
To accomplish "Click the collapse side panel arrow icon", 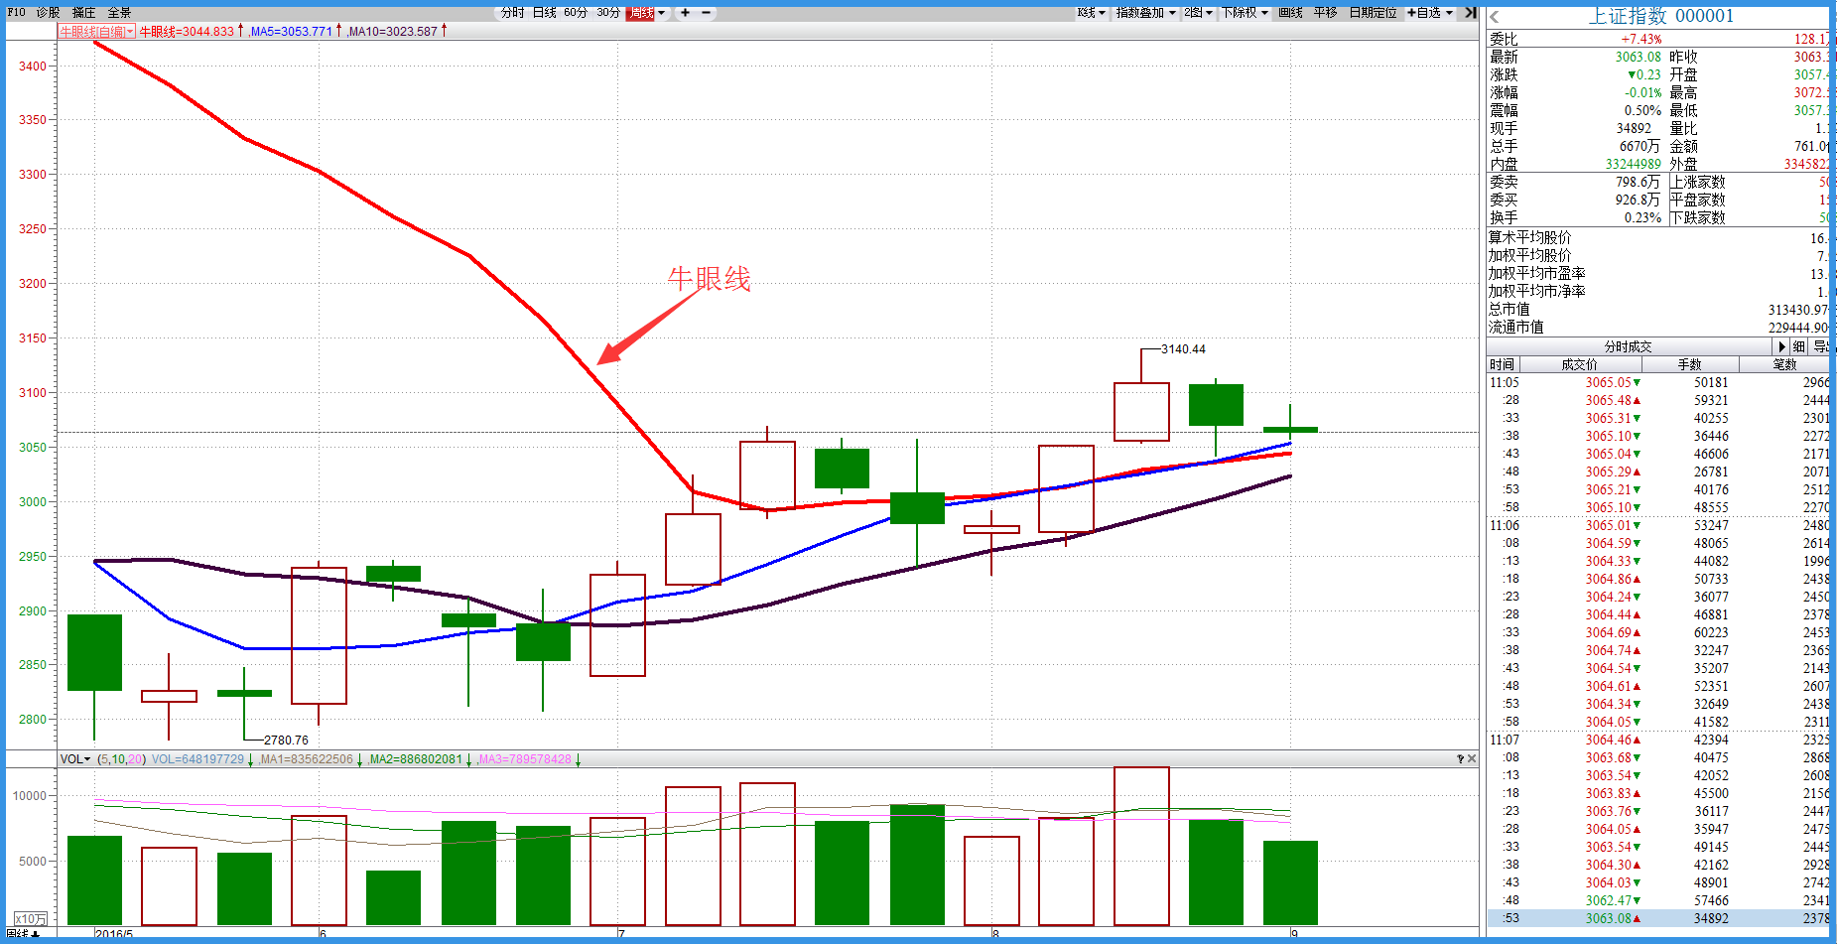I will point(1471,13).
